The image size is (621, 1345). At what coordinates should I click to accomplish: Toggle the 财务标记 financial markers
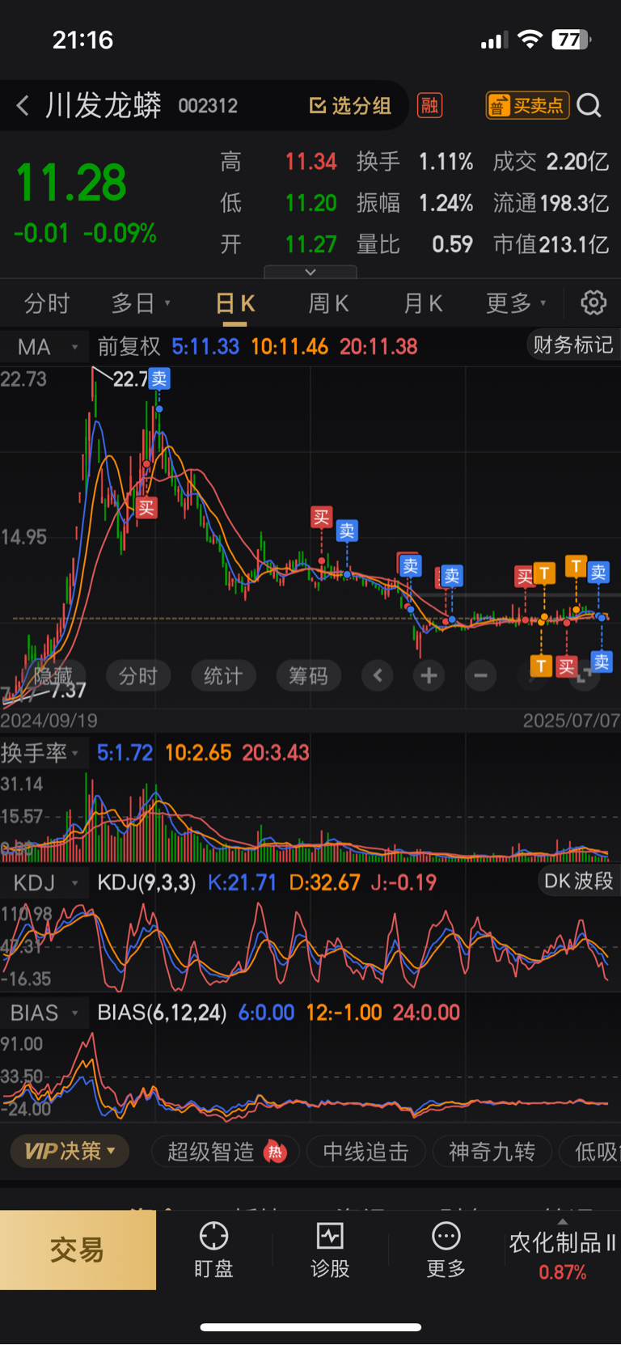pos(572,345)
